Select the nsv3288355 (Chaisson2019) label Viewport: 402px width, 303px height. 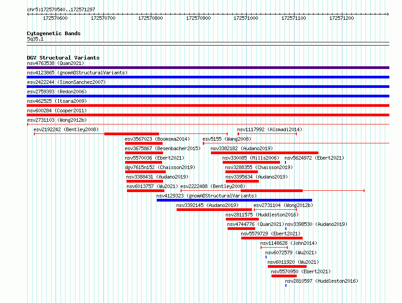(259, 167)
